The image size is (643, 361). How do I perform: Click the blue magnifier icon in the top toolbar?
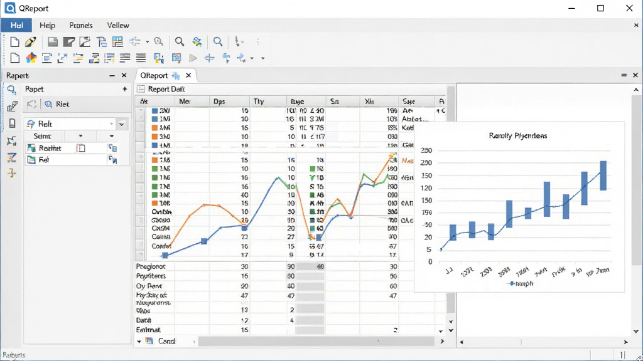[218, 42]
